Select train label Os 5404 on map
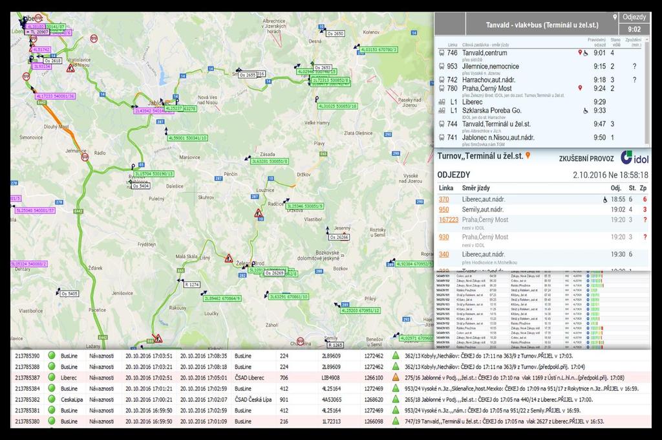 140,186
